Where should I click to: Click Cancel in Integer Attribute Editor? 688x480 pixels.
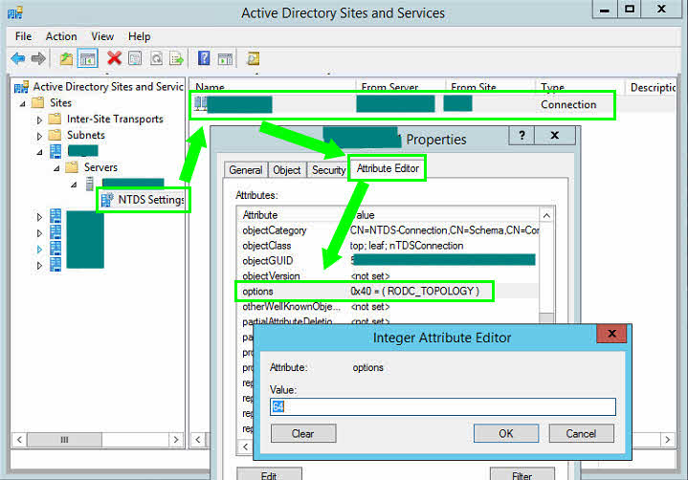[581, 433]
